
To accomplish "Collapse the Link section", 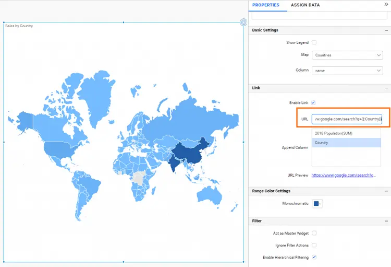I will [386, 88].
